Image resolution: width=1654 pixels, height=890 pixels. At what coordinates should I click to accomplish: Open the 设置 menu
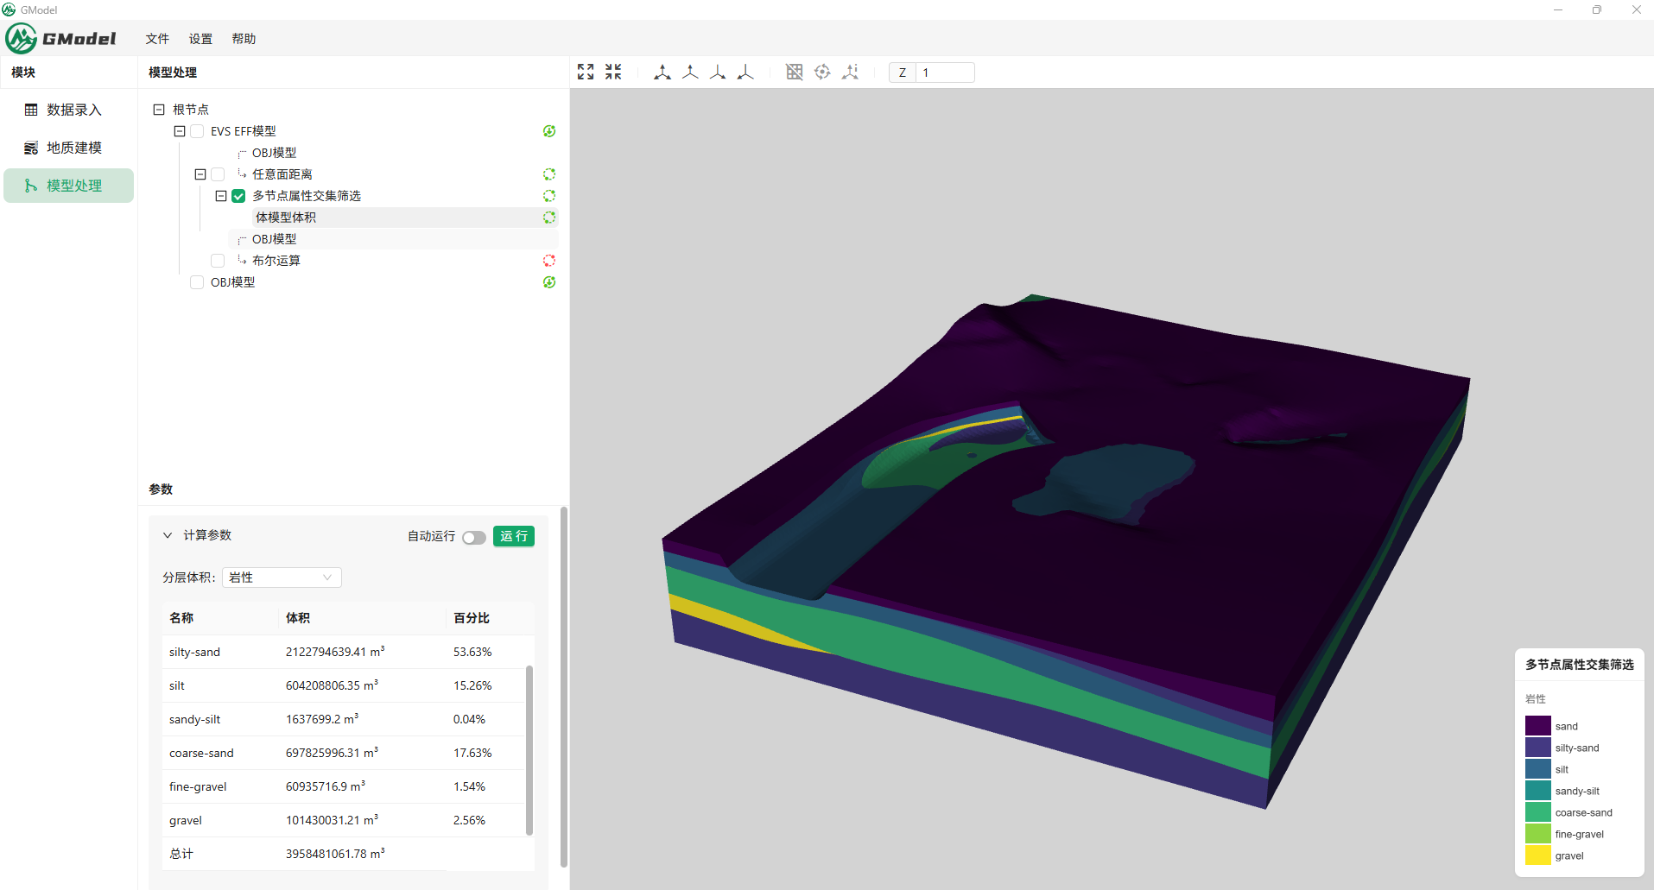point(200,39)
